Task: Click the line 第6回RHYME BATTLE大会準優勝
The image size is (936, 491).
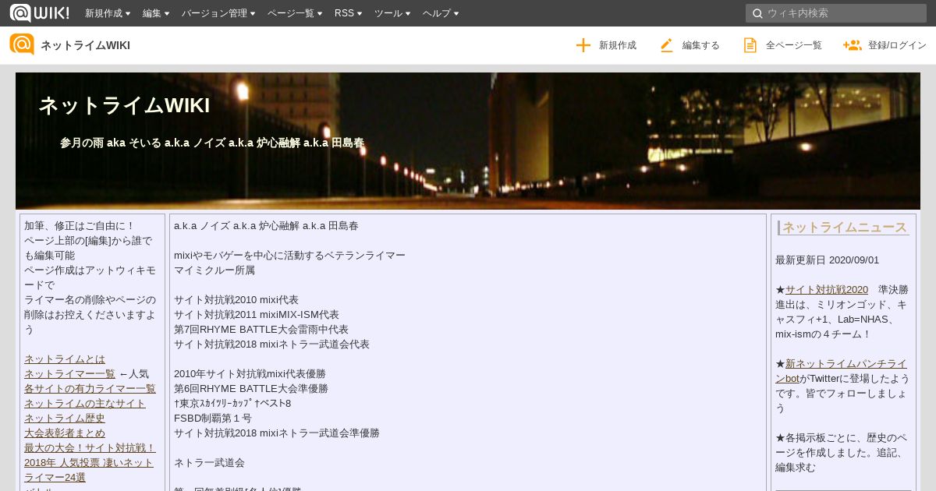Action: point(251,389)
